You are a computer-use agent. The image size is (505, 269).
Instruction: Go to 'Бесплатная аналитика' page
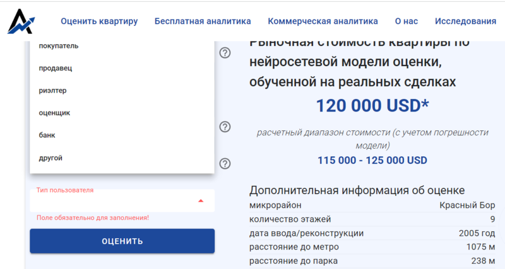203,21
